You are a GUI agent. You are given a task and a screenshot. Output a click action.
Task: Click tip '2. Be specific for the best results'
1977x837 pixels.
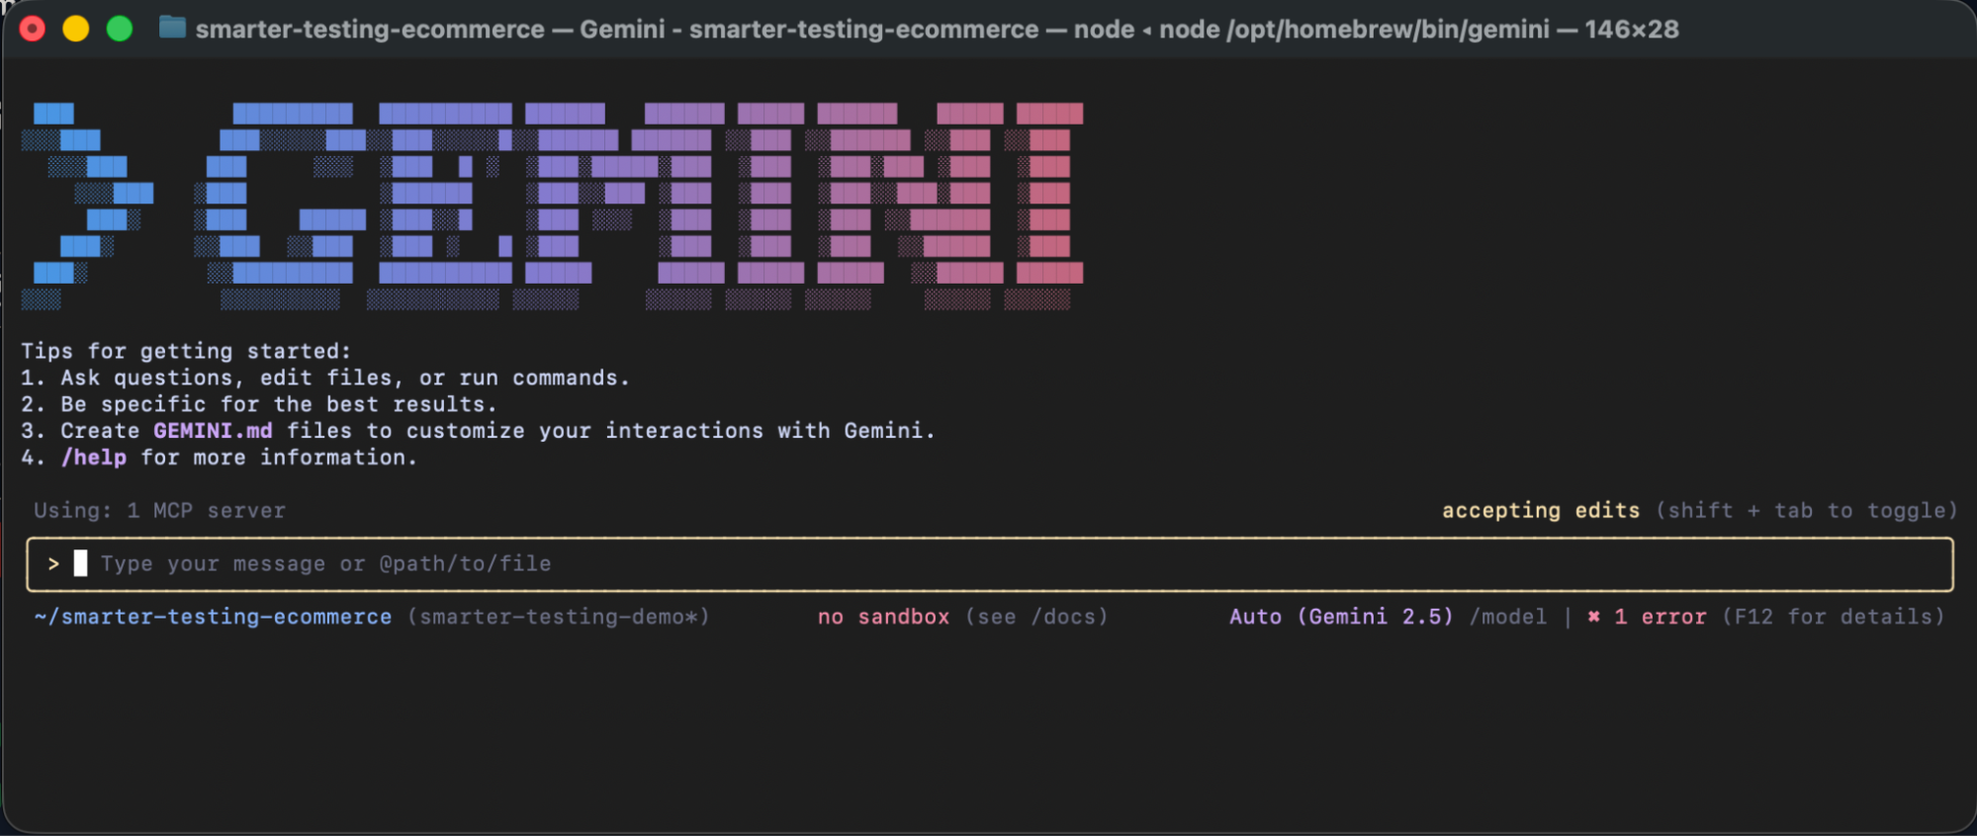[x=259, y=405]
